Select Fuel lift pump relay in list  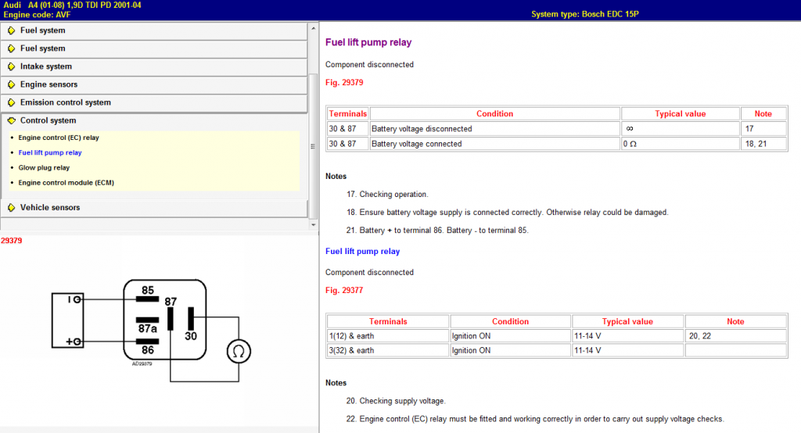(50, 152)
